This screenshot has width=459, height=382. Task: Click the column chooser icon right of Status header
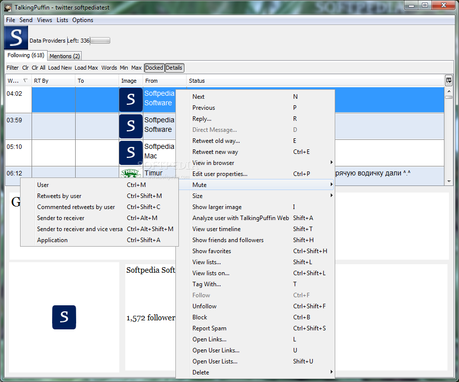tap(448, 80)
